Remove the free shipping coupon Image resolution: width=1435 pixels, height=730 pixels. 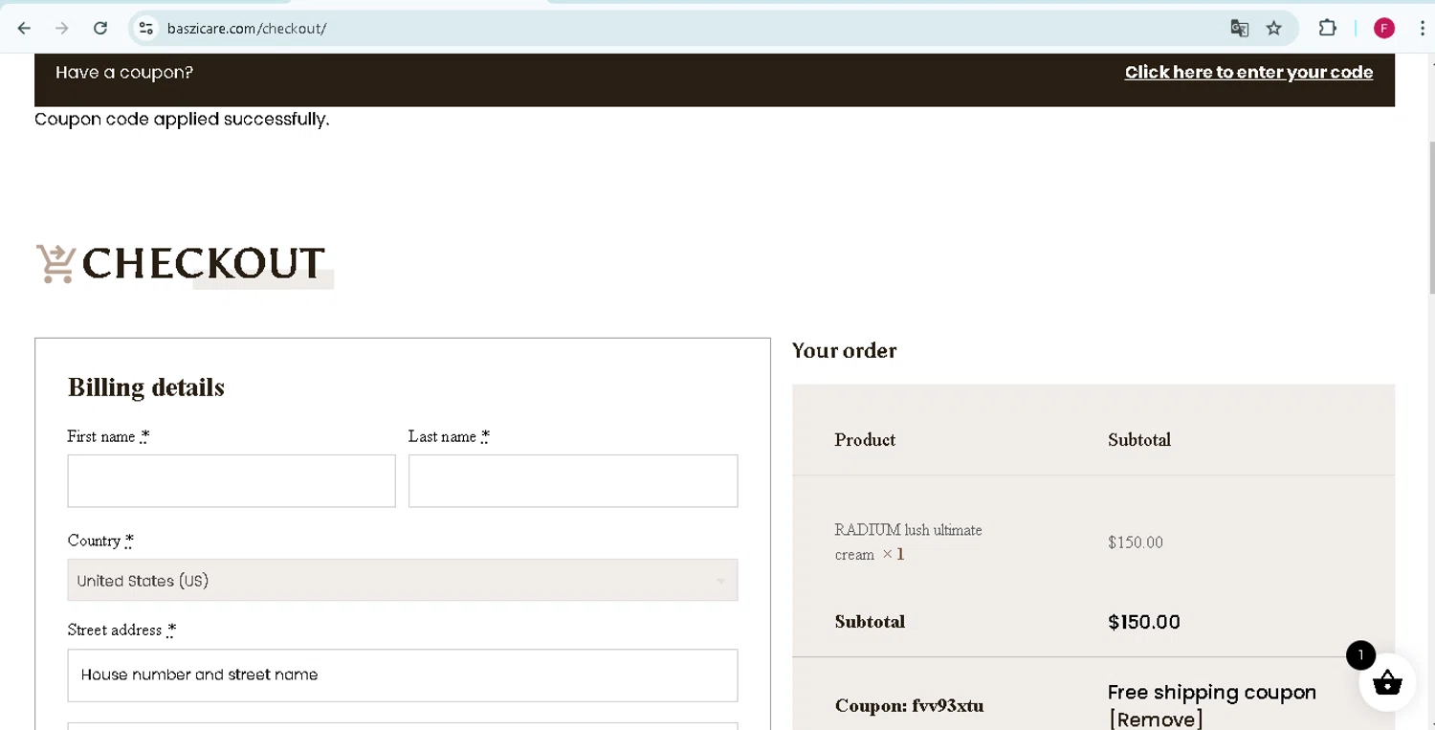point(1156,719)
